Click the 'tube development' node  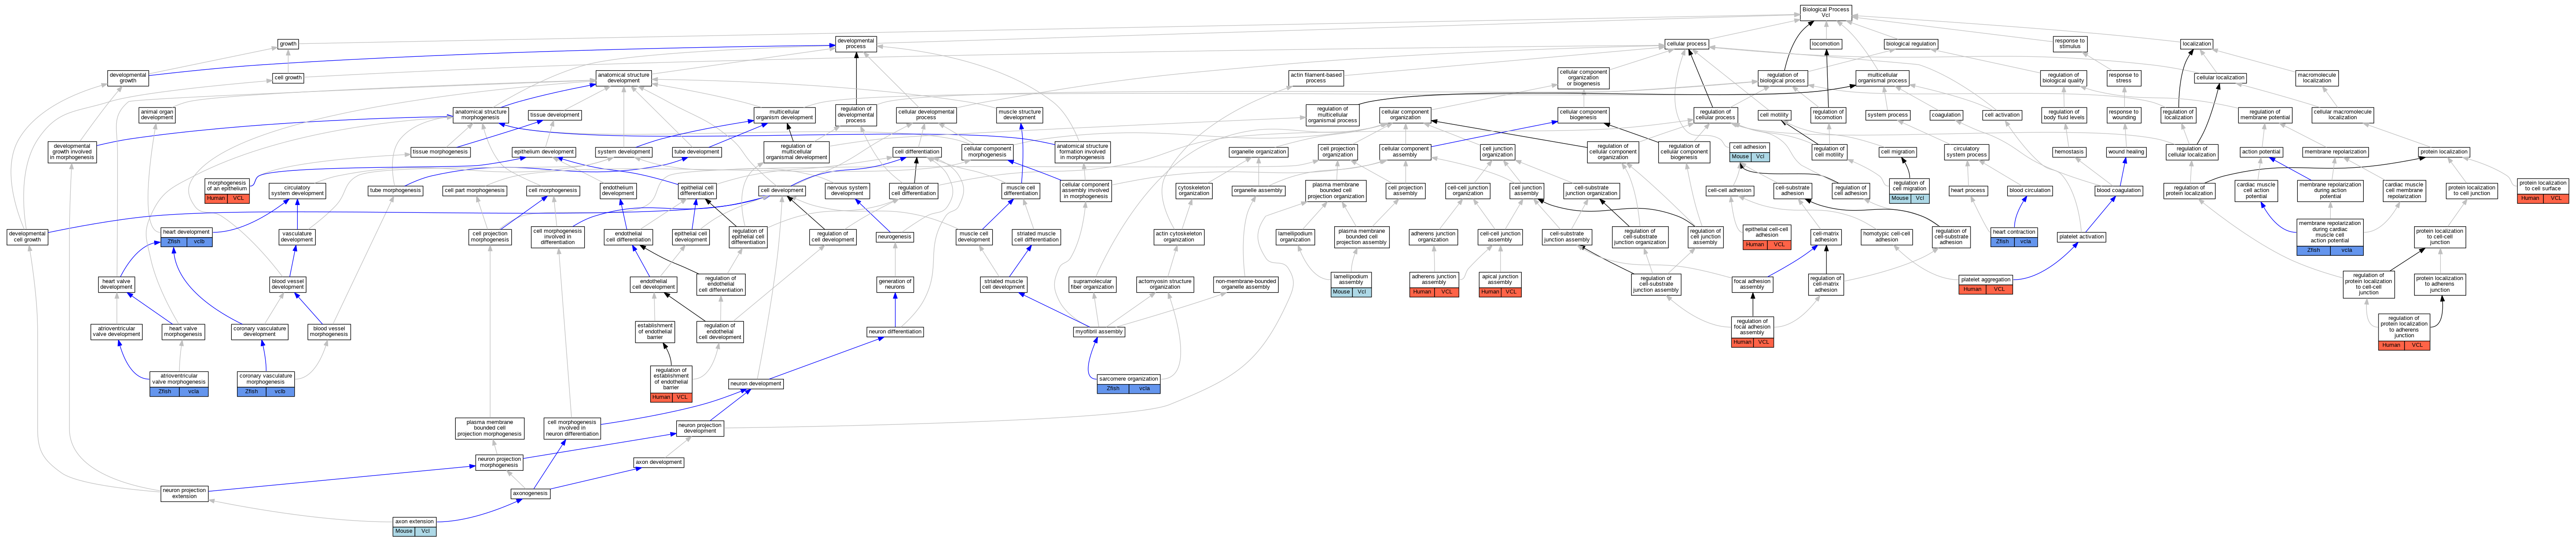tap(696, 152)
